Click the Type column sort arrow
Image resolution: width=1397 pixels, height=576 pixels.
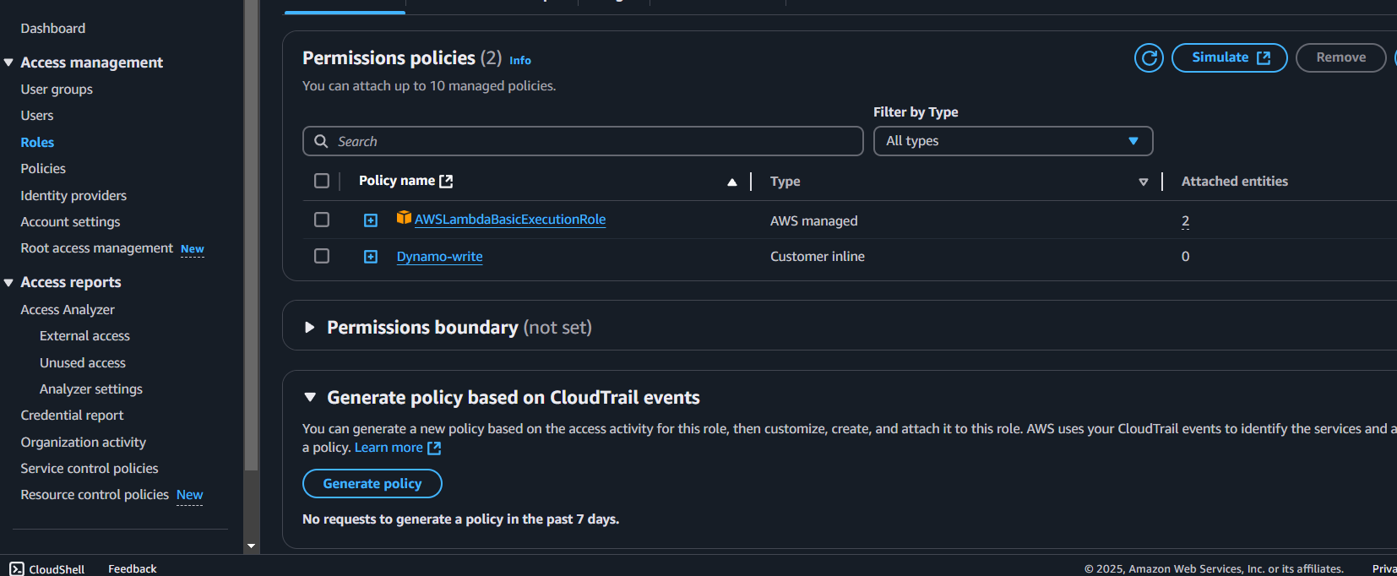[x=1143, y=182]
